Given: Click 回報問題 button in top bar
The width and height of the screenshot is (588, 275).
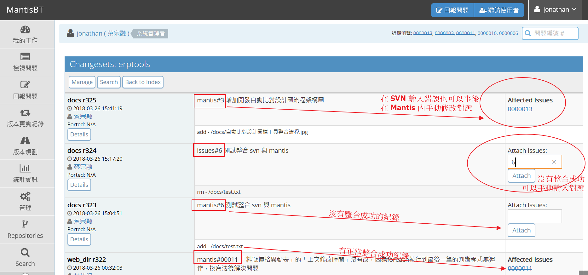Looking at the screenshot, I should 452,10.
